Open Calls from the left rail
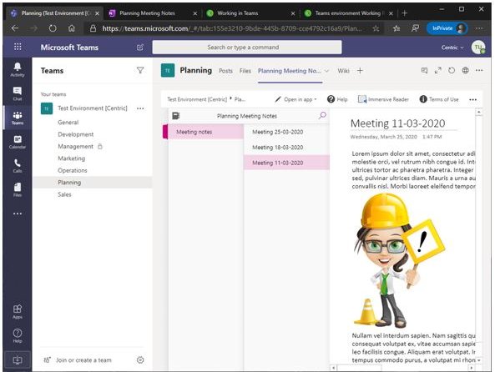The image size is (495, 372). [18, 166]
